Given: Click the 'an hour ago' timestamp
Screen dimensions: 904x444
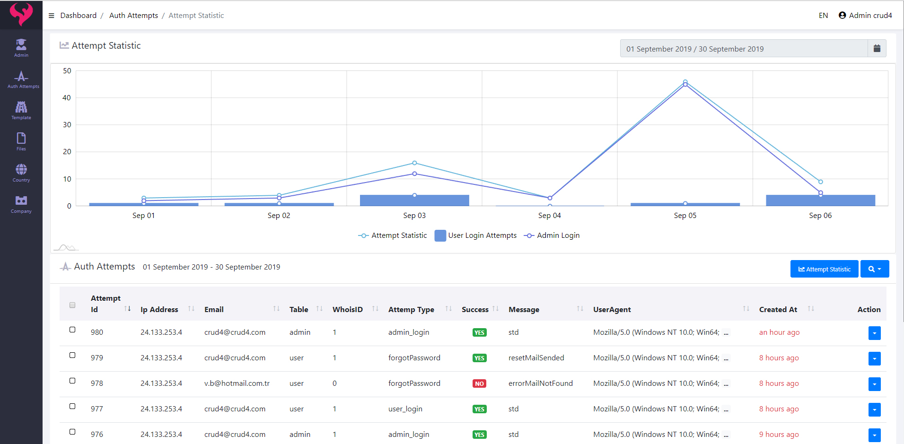Looking at the screenshot, I should tap(779, 332).
